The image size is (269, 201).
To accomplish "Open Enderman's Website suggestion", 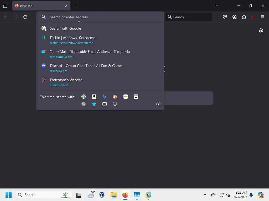I will 100,82.
